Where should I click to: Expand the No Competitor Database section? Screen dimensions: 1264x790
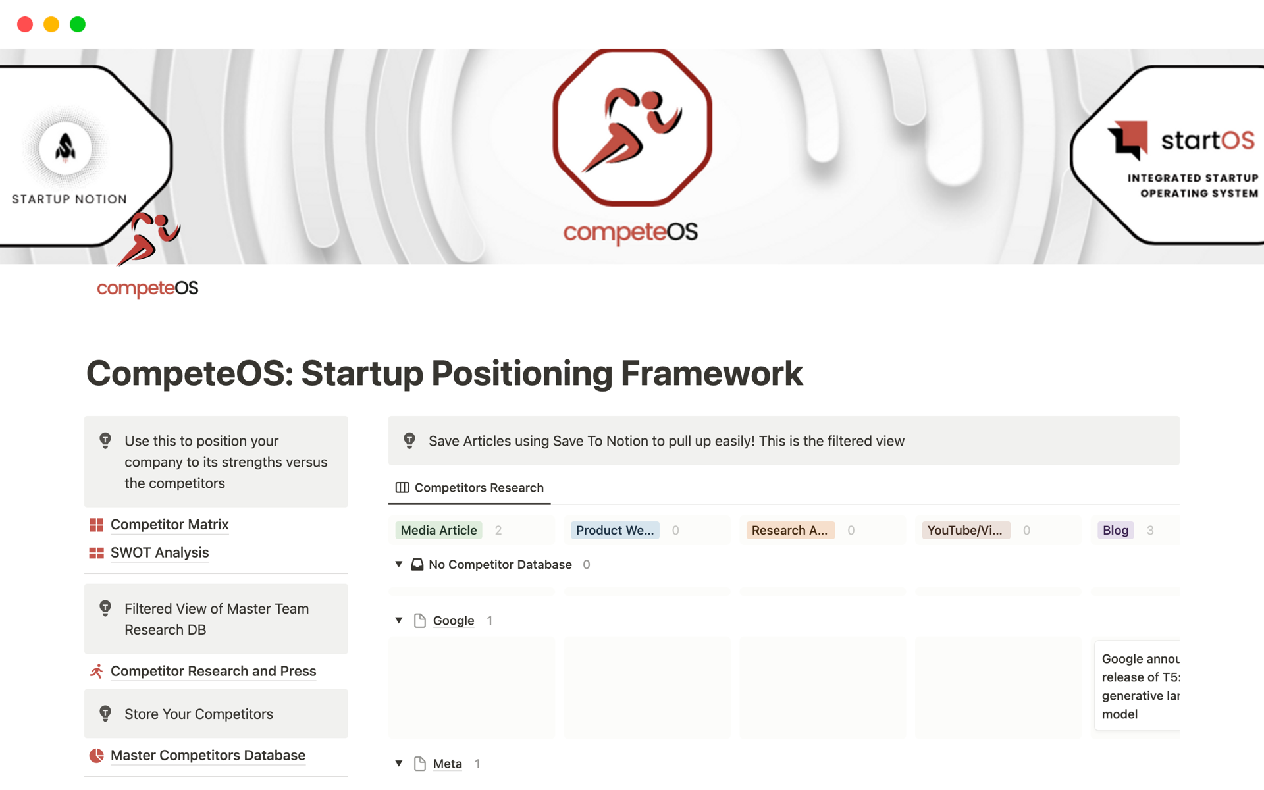(398, 564)
